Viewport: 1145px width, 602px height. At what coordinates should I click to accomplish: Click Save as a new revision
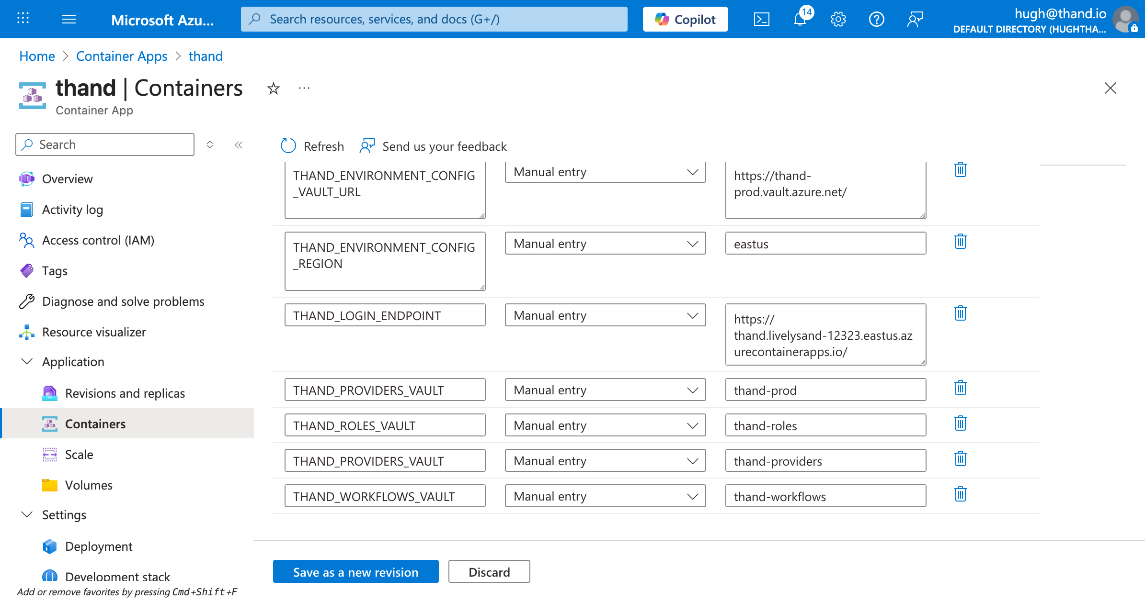(x=355, y=572)
